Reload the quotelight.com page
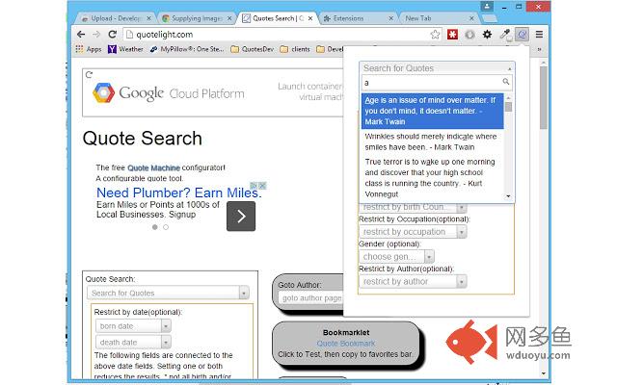 click(x=112, y=35)
